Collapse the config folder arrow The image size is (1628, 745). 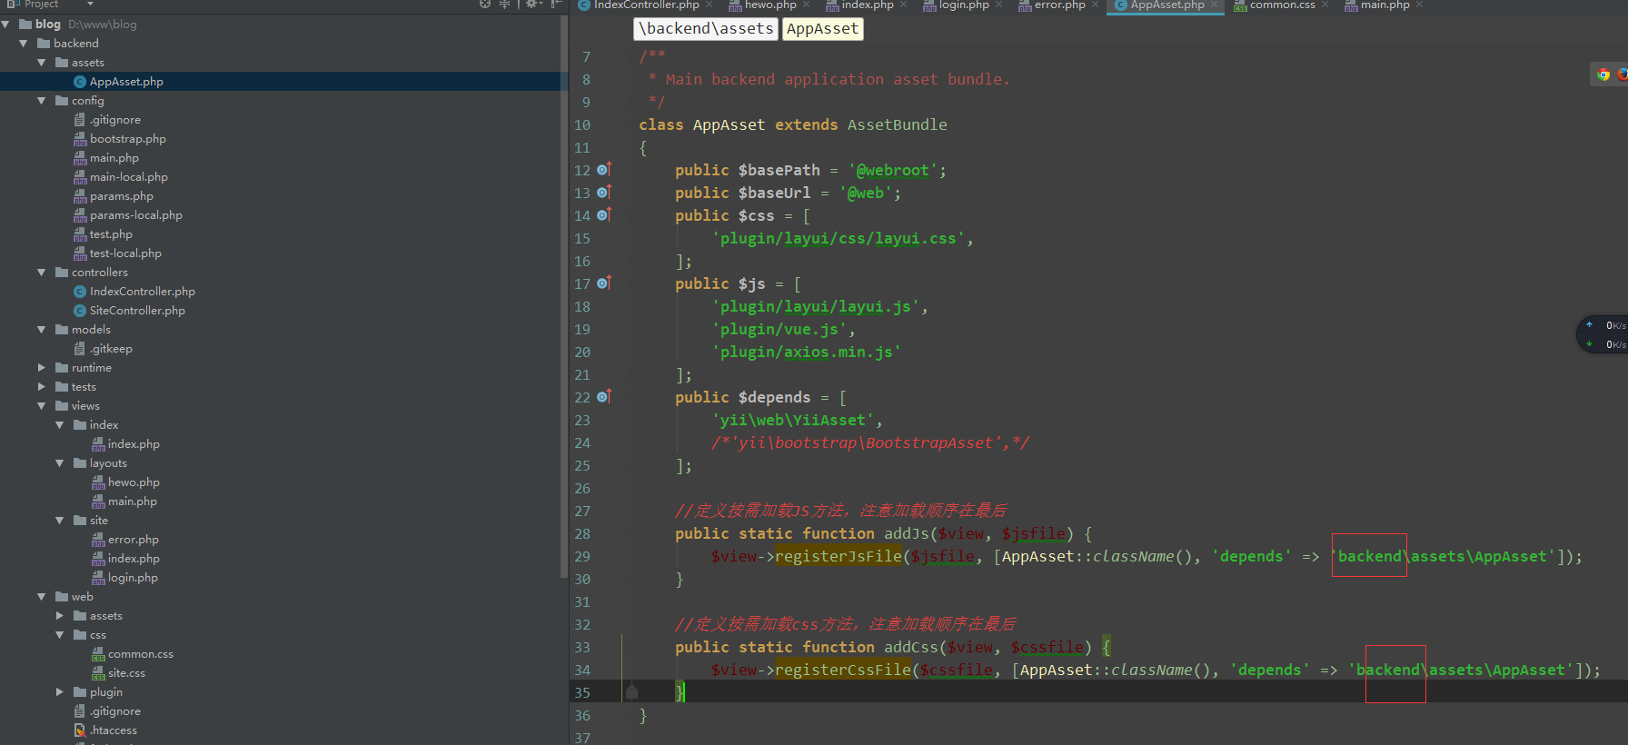click(42, 101)
